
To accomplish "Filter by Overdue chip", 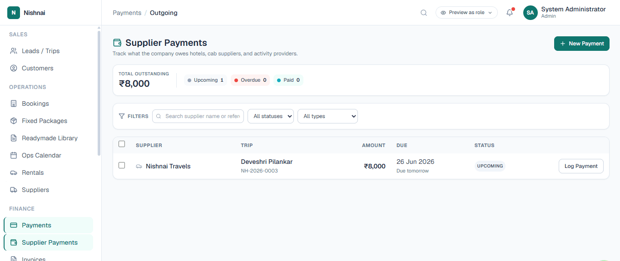I will click(x=250, y=80).
